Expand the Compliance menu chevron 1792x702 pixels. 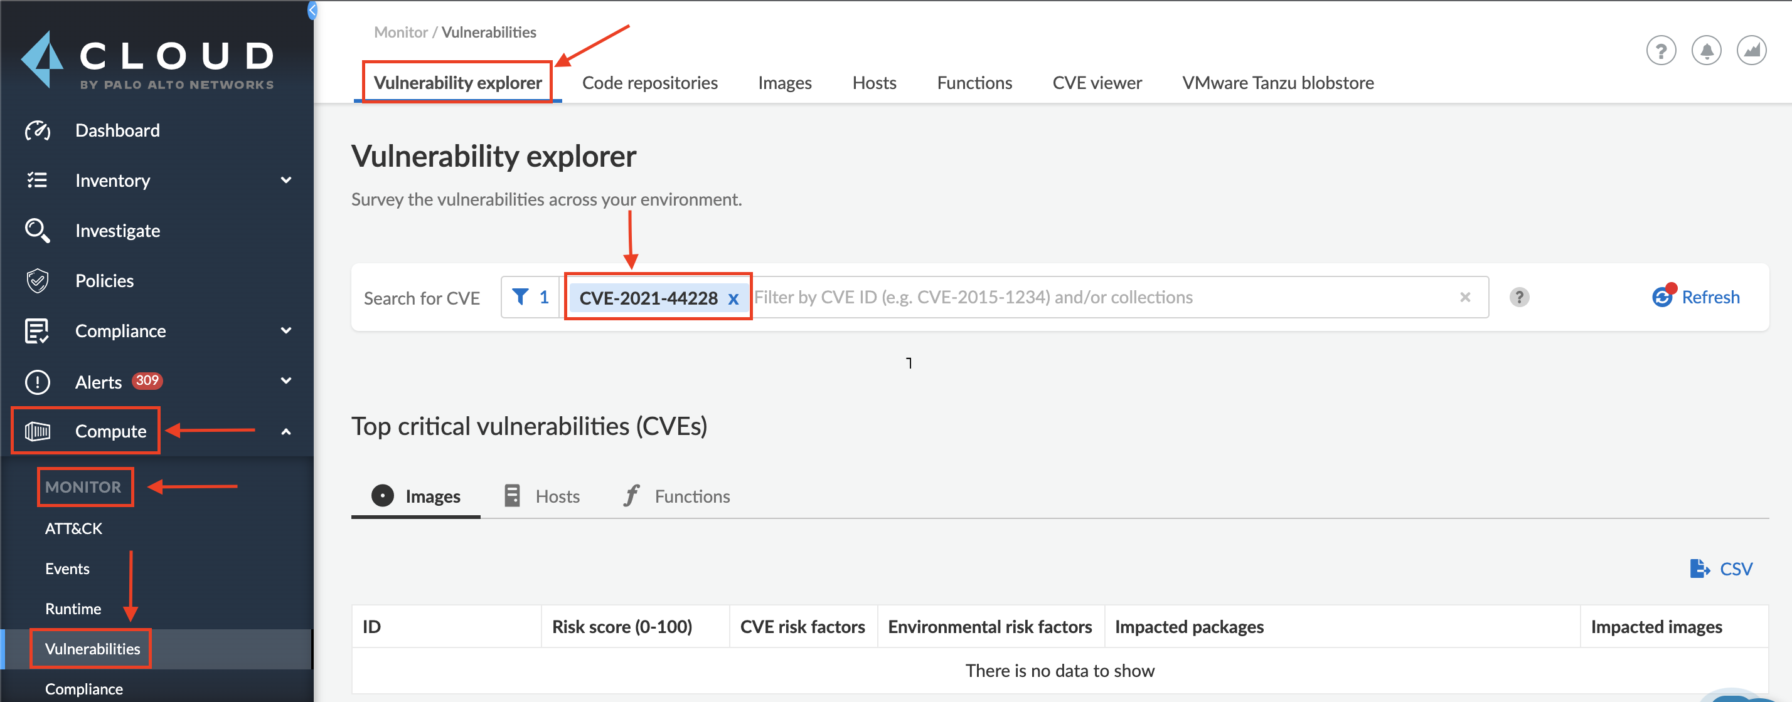(286, 330)
